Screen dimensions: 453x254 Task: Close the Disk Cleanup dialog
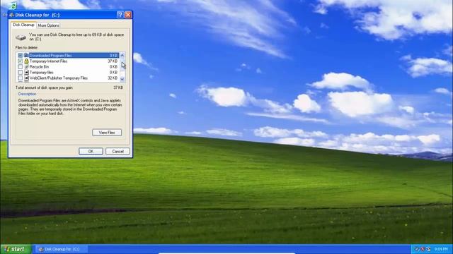128,15
